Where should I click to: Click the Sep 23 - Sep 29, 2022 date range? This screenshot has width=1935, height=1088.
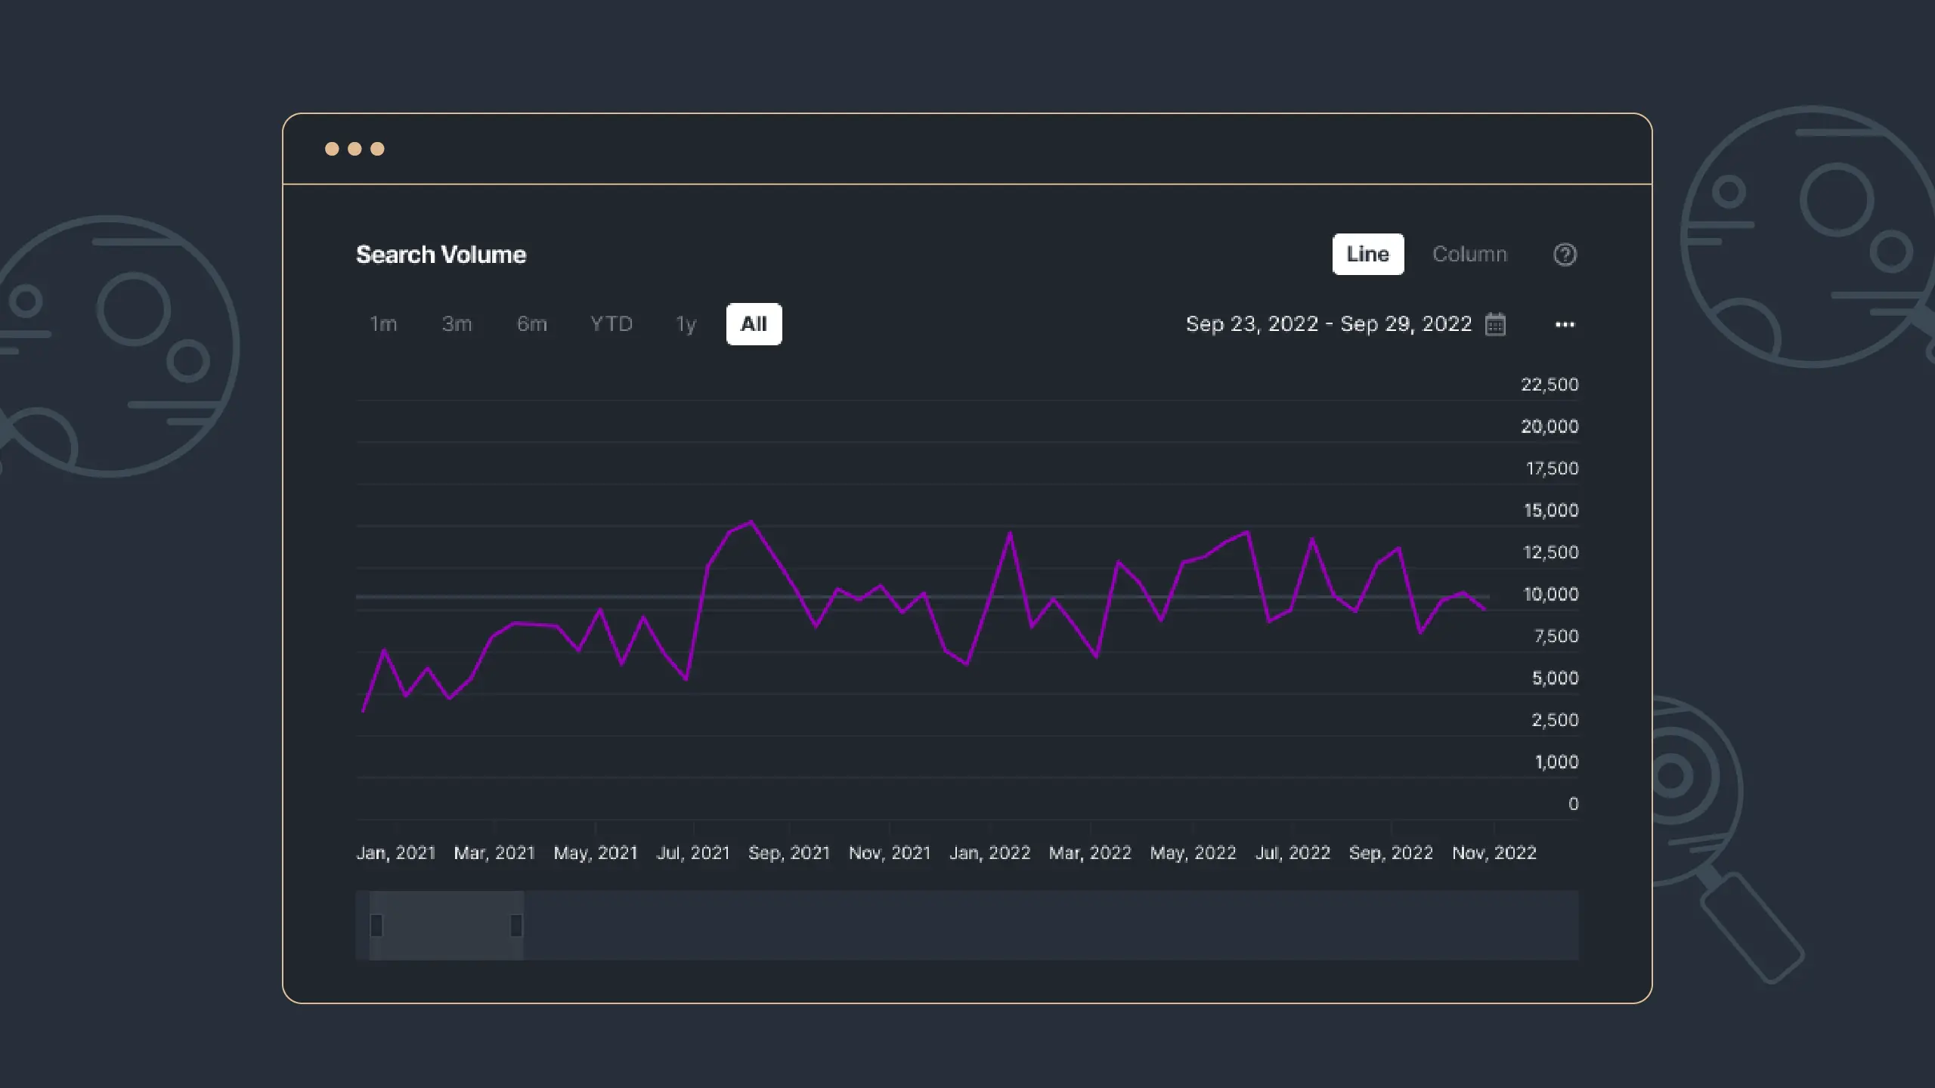click(1328, 324)
